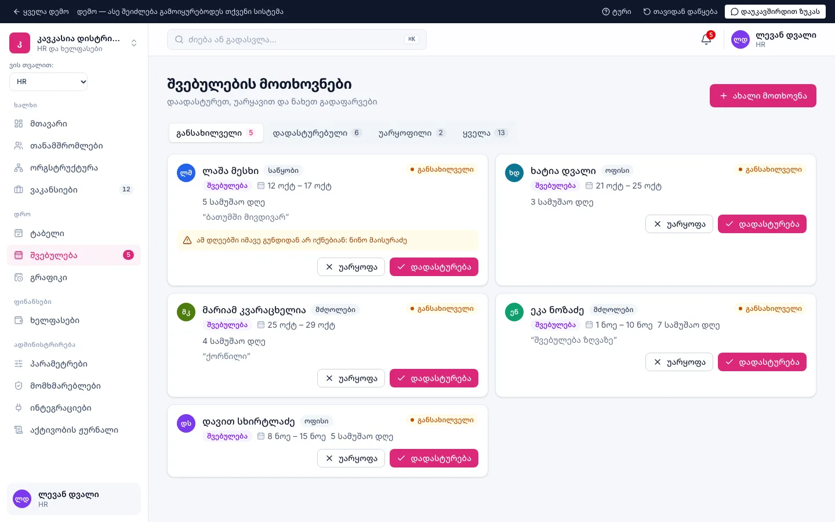Approve ეკა ნოზაძე's leave request

pyautogui.click(x=762, y=362)
